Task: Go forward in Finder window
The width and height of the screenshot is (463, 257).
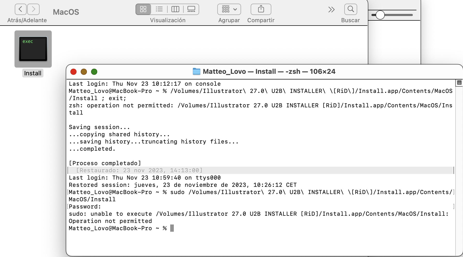Action: point(33,10)
